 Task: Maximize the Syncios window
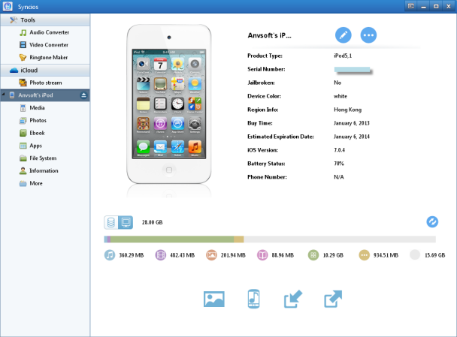[x=436, y=6]
